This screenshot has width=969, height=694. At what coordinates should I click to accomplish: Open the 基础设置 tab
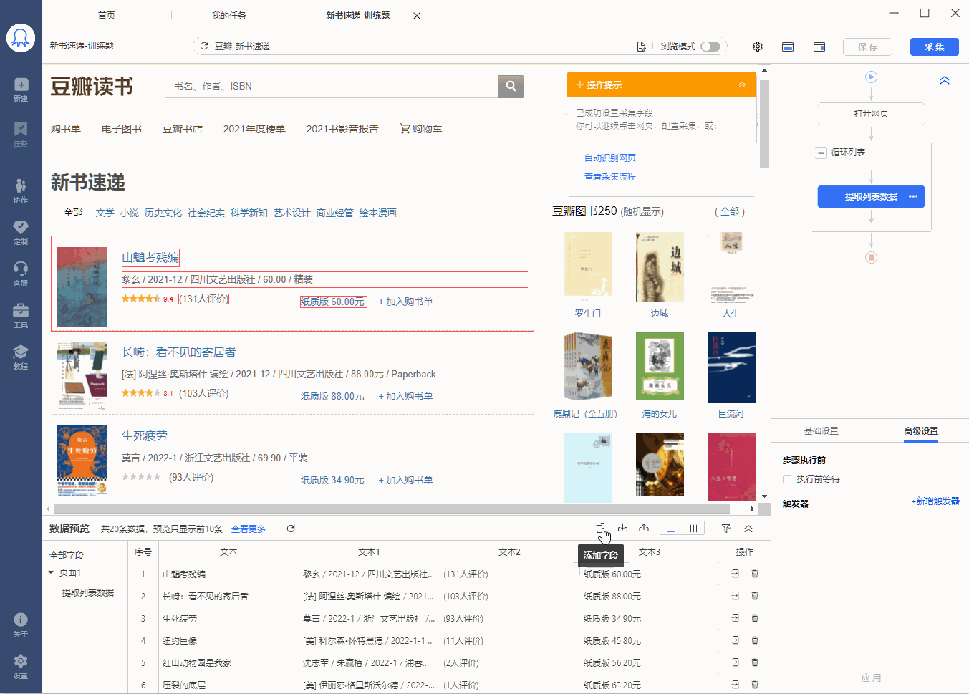pyautogui.click(x=821, y=431)
